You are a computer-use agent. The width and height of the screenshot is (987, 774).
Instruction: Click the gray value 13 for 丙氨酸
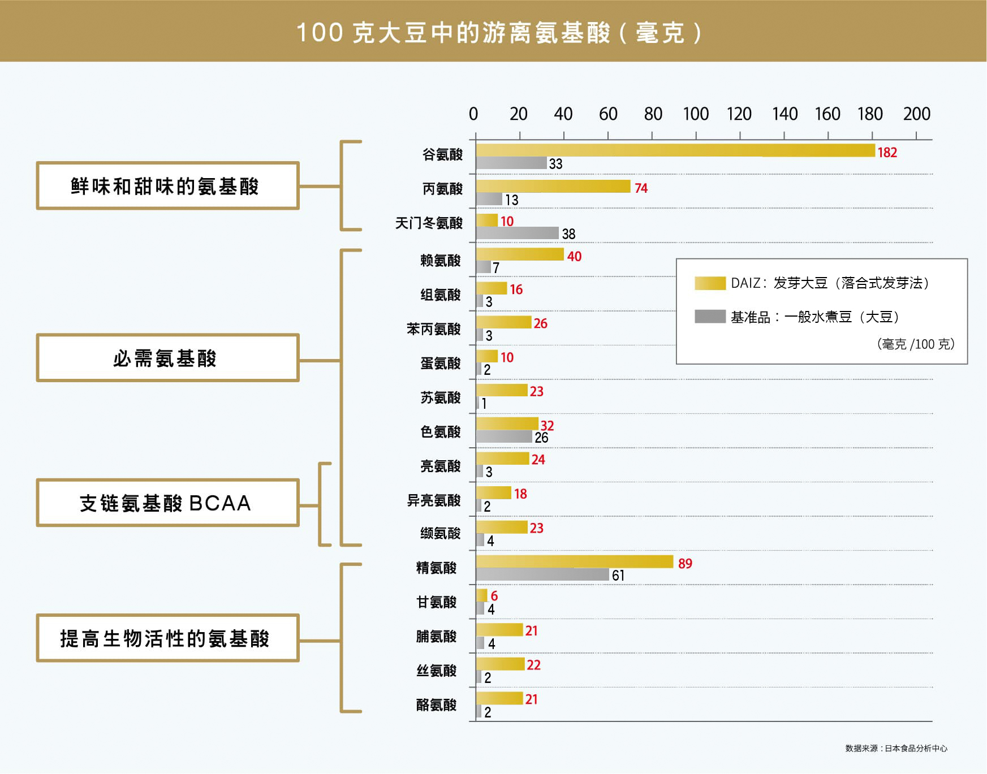click(x=512, y=200)
